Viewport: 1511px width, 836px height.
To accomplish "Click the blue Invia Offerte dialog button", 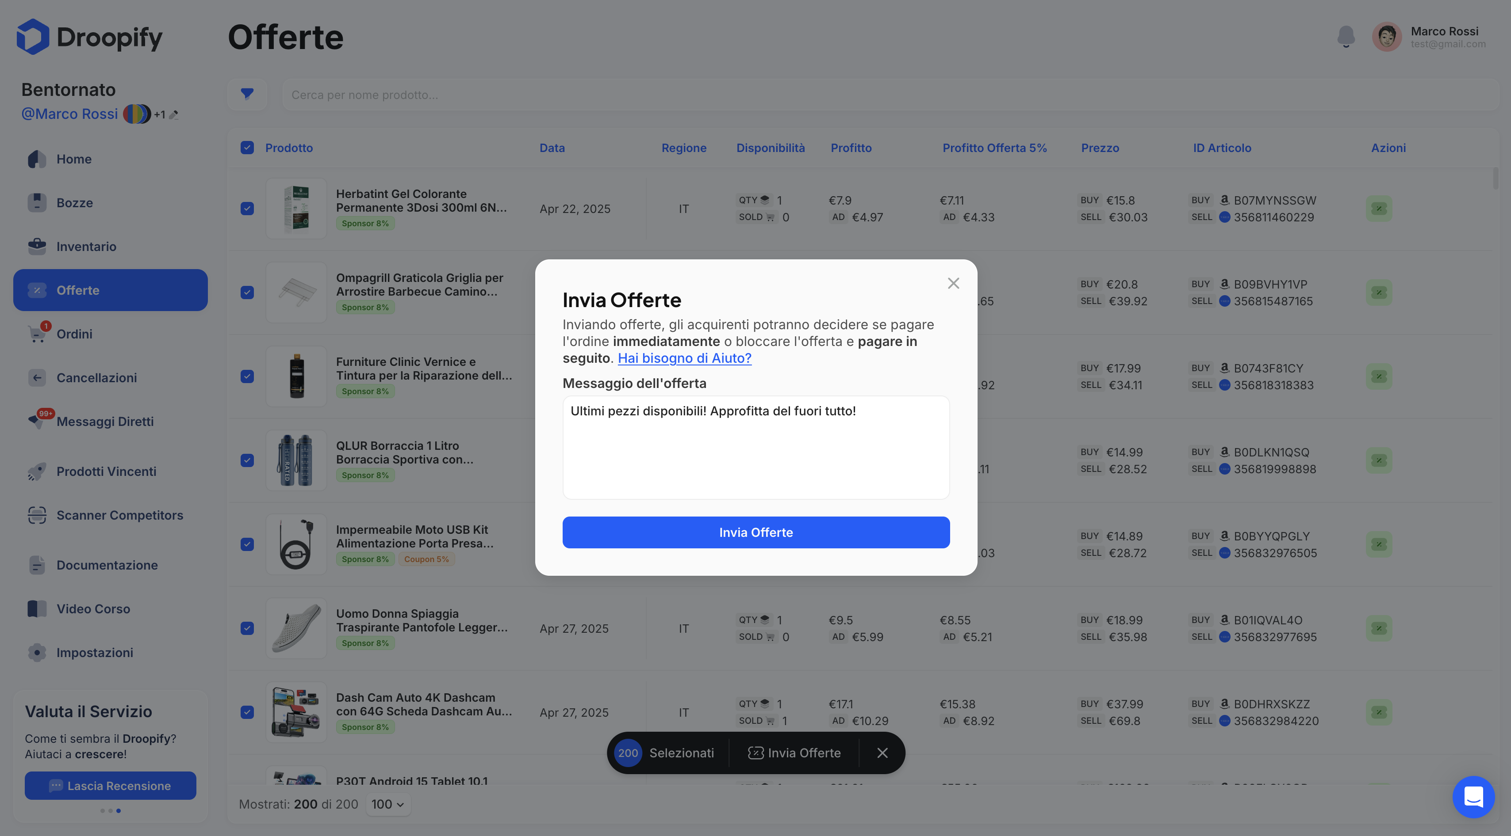I will coord(755,532).
